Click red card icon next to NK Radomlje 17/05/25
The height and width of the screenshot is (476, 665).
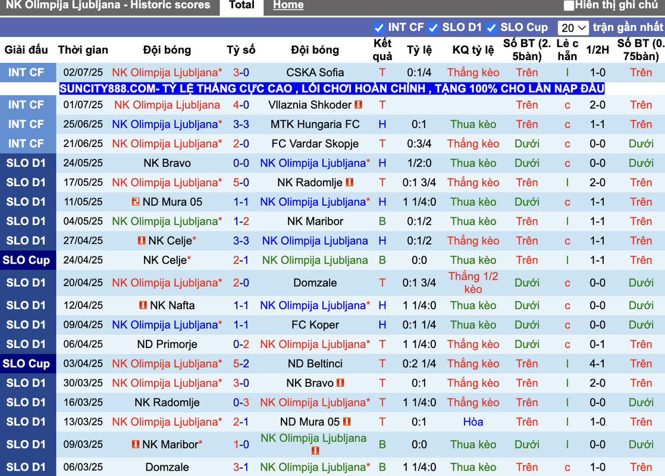(x=350, y=183)
